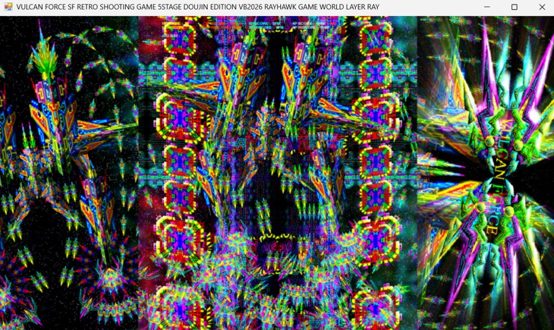Minimize the Vulcan Force game window
The image size is (554, 330).
[x=487, y=7]
